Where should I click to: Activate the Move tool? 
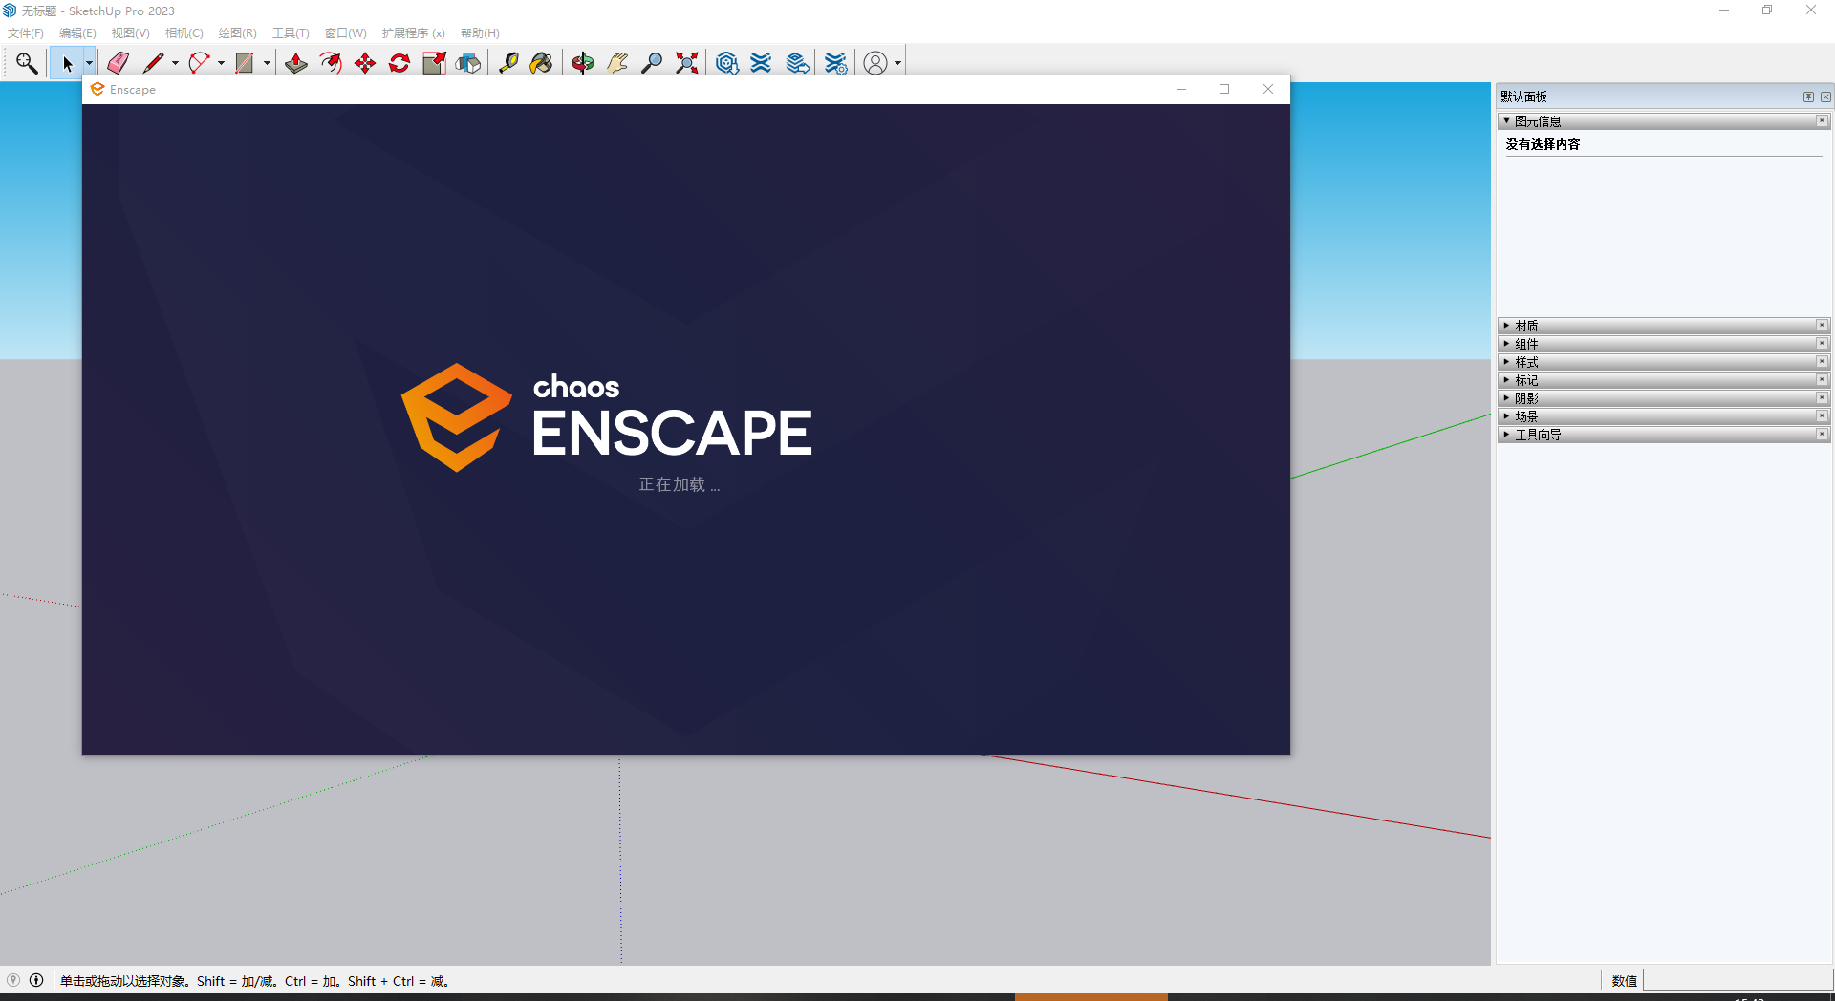pos(364,63)
